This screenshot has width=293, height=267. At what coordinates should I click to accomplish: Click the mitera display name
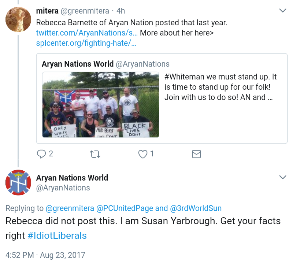47,11
